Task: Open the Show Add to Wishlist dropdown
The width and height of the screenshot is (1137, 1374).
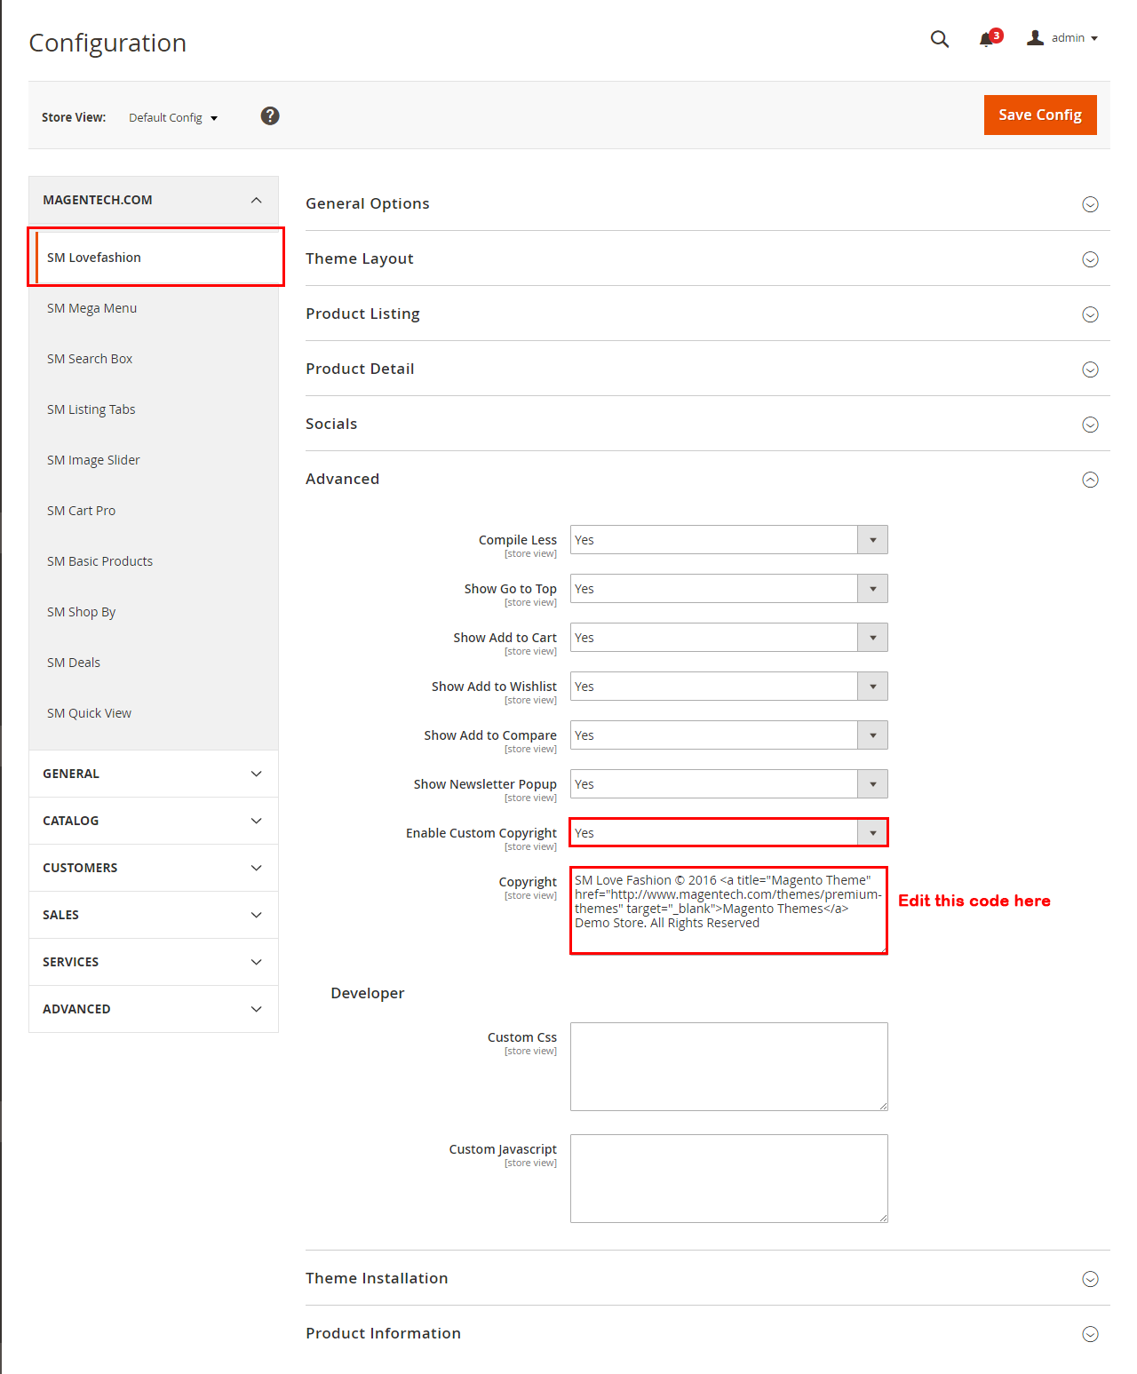Action: point(729,687)
